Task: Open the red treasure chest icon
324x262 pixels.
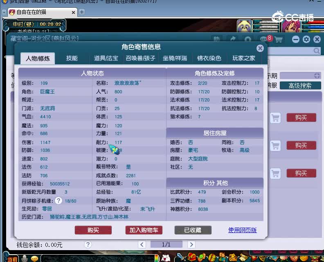Action: tap(191, 257)
